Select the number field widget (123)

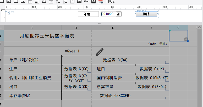click(44, 1)
